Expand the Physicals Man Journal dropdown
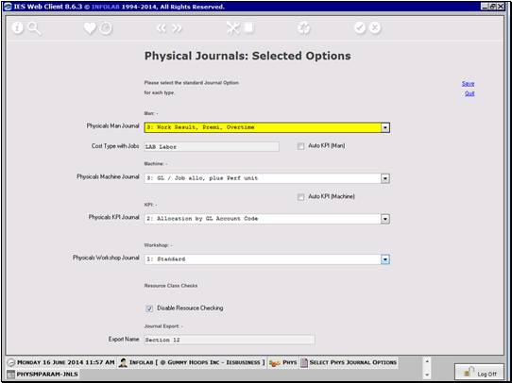This screenshot has width=512, height=383. [385, 127]
